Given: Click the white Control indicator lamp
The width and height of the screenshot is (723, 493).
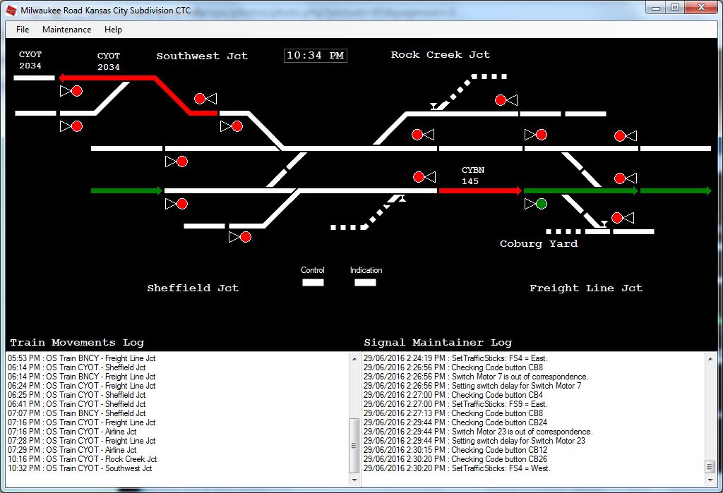Looking at the screenshot, I should click(313, 282).
